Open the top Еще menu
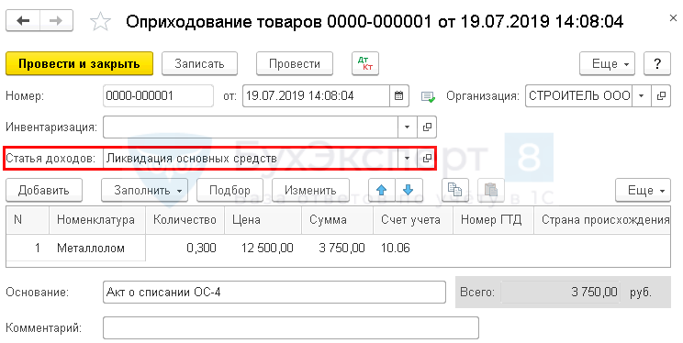Screen dimensions: 683x343 click(x=607, y=63)
